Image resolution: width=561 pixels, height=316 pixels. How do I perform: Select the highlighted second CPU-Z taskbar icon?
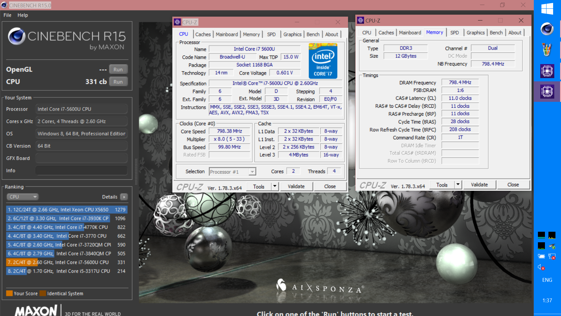pos(547,92)
